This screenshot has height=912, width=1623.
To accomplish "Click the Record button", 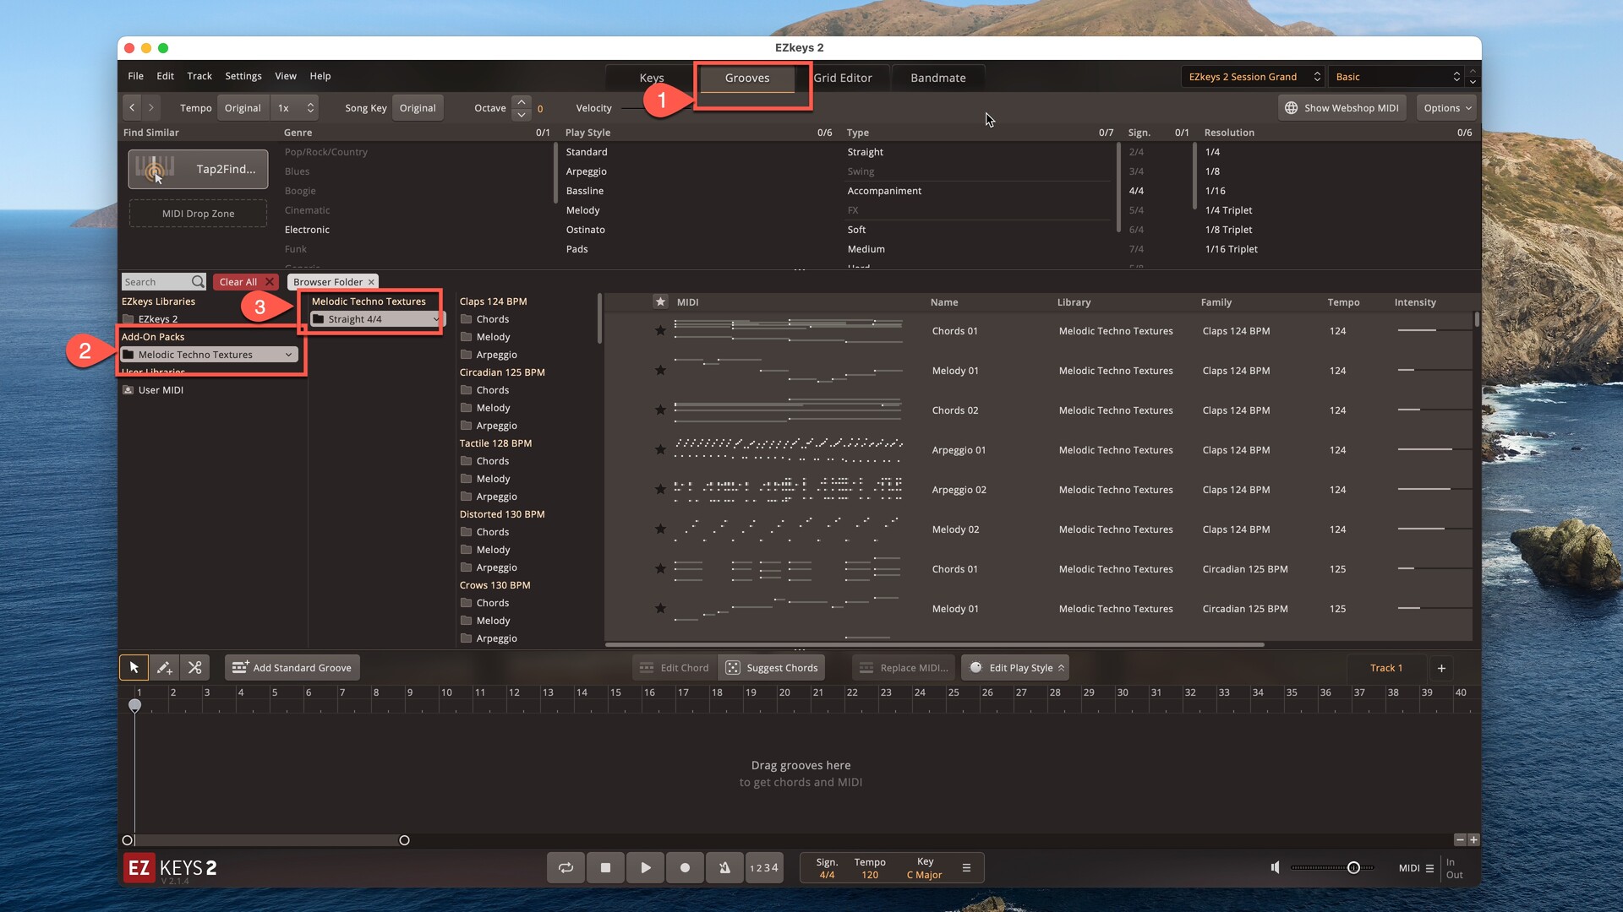I will pos(685,867).
